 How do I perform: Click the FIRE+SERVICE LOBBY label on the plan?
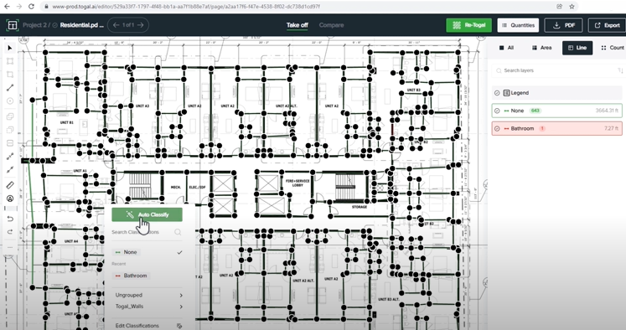pyautogui.click(x=297, y=183)
